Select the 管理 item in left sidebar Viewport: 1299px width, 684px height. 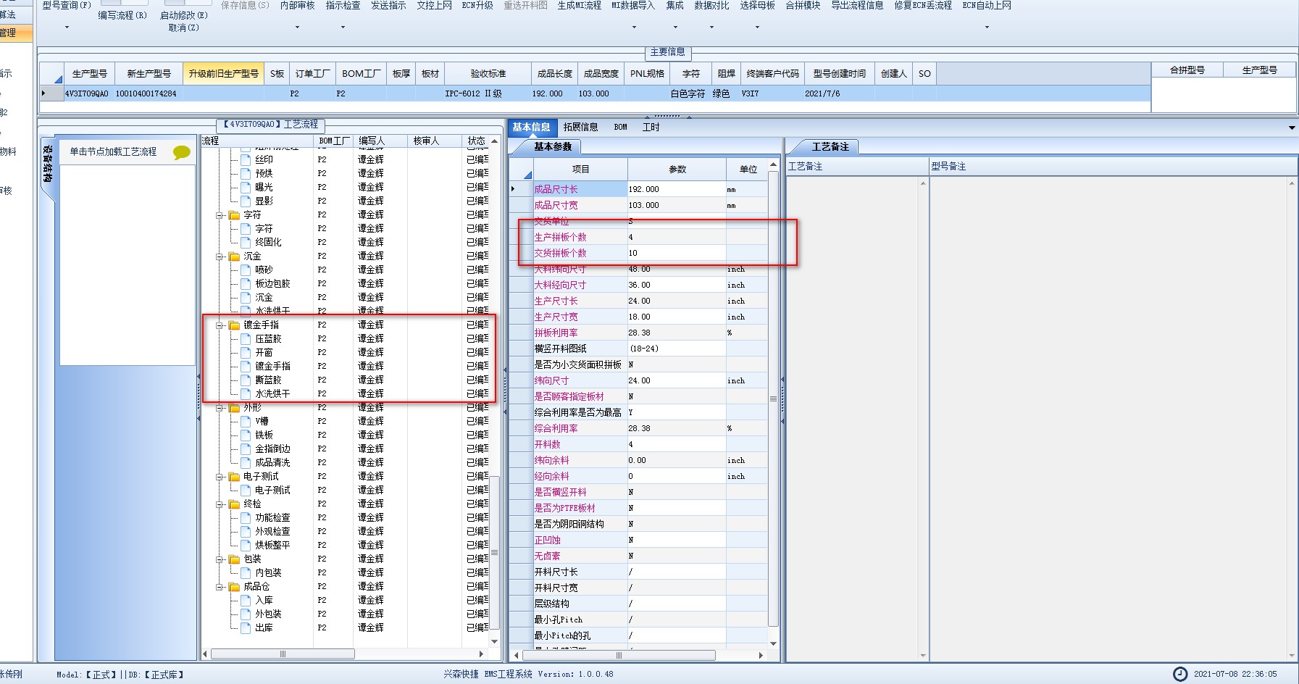(x=8, y=33)
